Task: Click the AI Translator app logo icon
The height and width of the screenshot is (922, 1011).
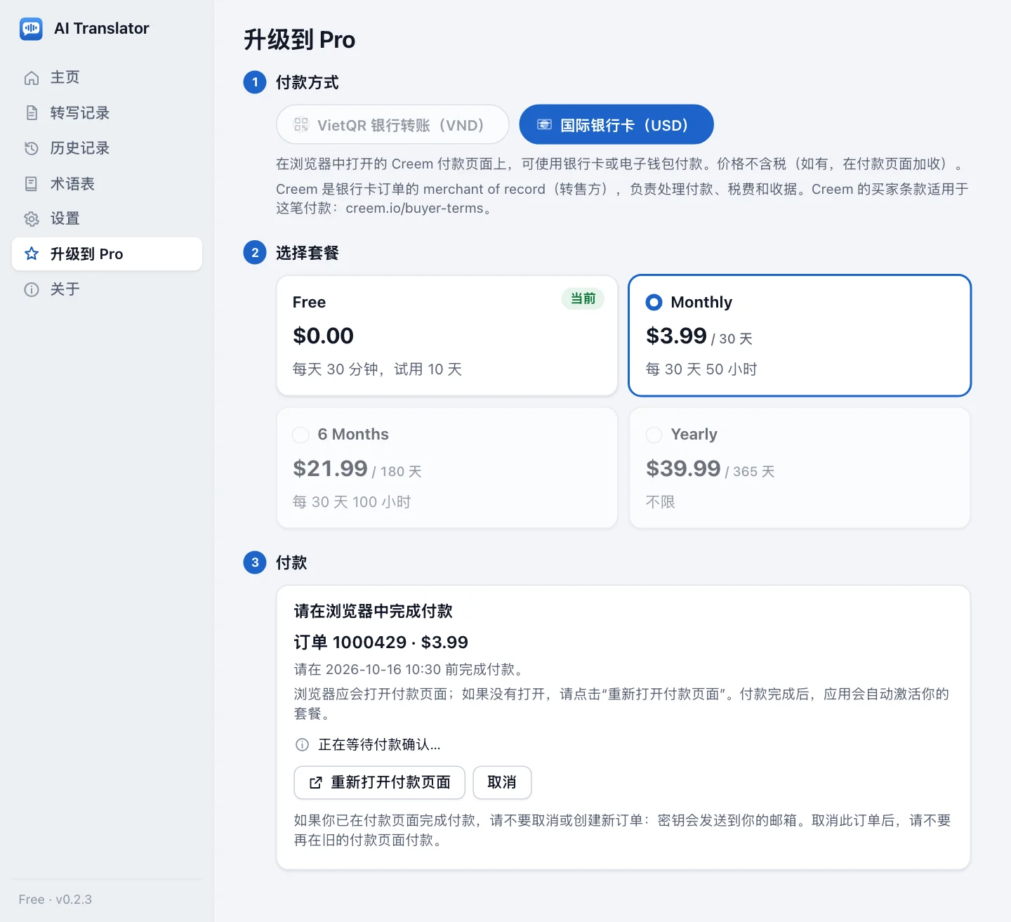Action: pyautogui.click(x=31, y=28)
